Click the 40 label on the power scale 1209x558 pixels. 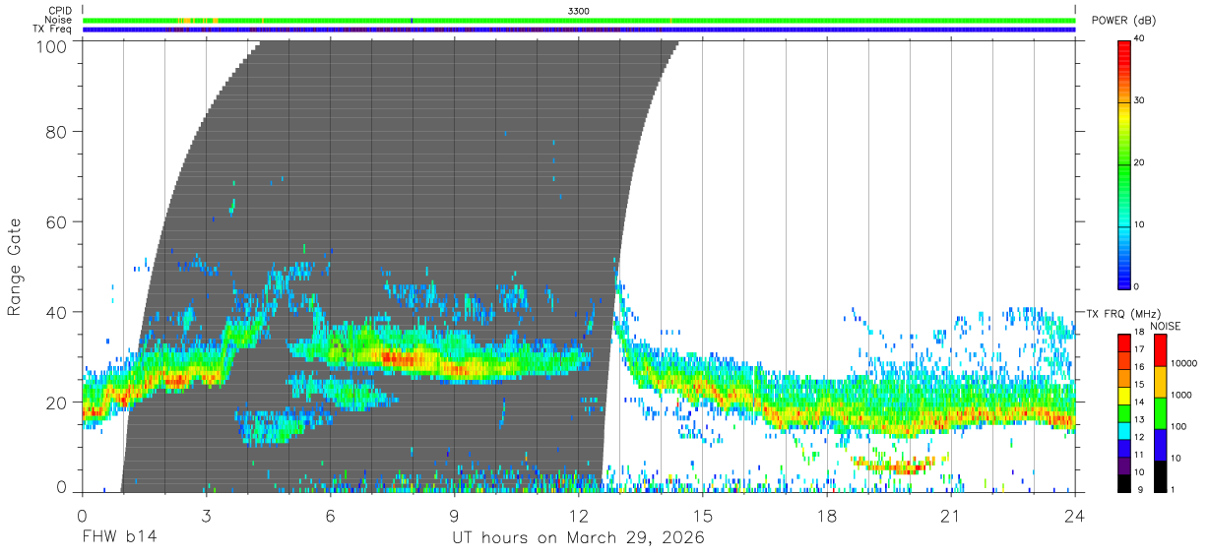pos(1140,38)
